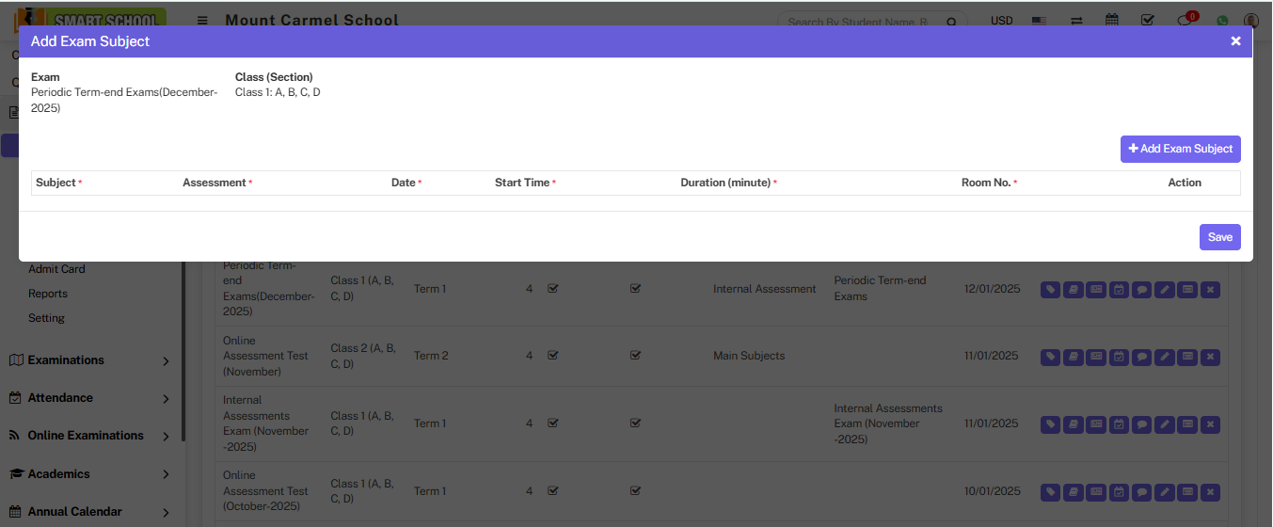Click the speech bubble icon in the Periodic Term-end Exams row
This screenshot has height=527, width=1273.
1141,290
